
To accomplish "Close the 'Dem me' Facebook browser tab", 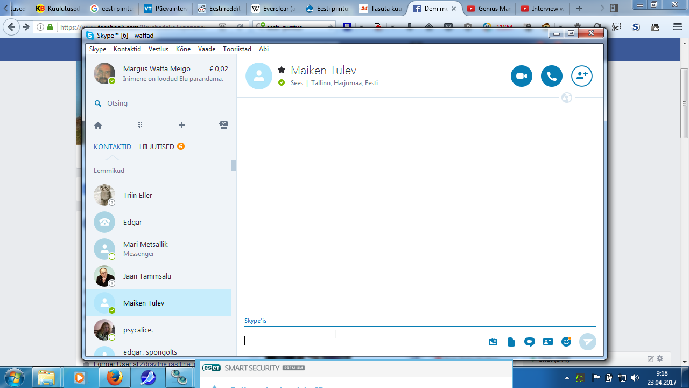I will click(x=453, y=9).
